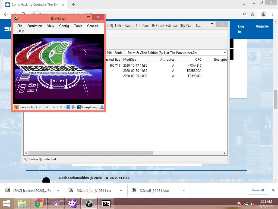
Task: Select save slot 2 in BizHawk
Action: (40, 107)
